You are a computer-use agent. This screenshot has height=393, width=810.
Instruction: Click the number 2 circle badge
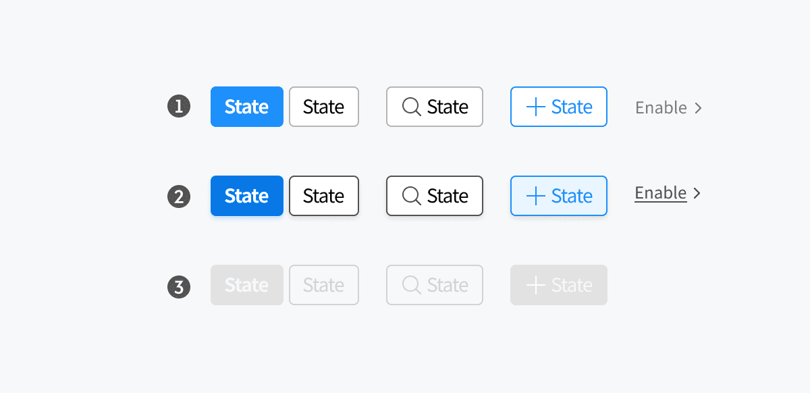(x=179, y=196)
